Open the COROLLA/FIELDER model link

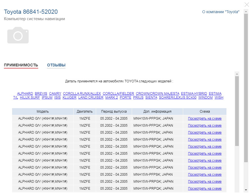pos(118,93)
